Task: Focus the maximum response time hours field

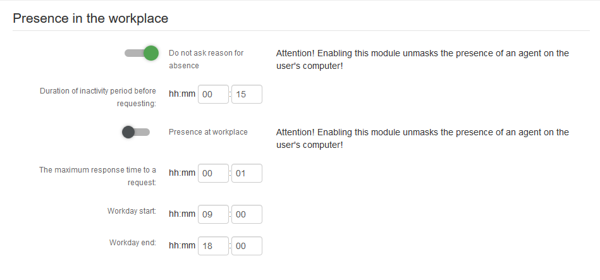Action: [x=213, y=173]
